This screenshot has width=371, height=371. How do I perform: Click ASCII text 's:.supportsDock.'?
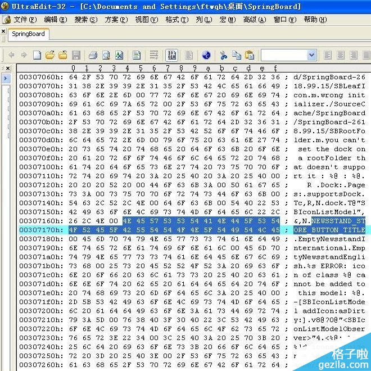tap(329, 194)
